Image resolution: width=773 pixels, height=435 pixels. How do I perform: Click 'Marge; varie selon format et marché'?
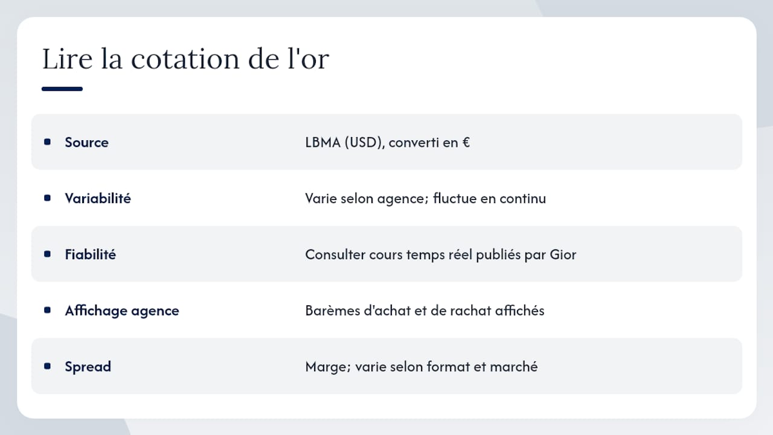tap(422, 367)
